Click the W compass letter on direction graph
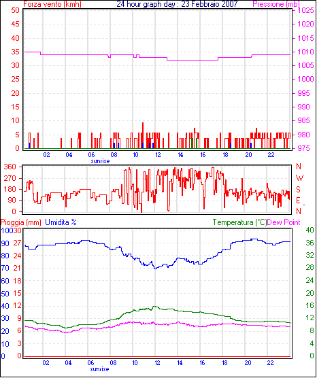The image size is (317, 378). [299, 178]
